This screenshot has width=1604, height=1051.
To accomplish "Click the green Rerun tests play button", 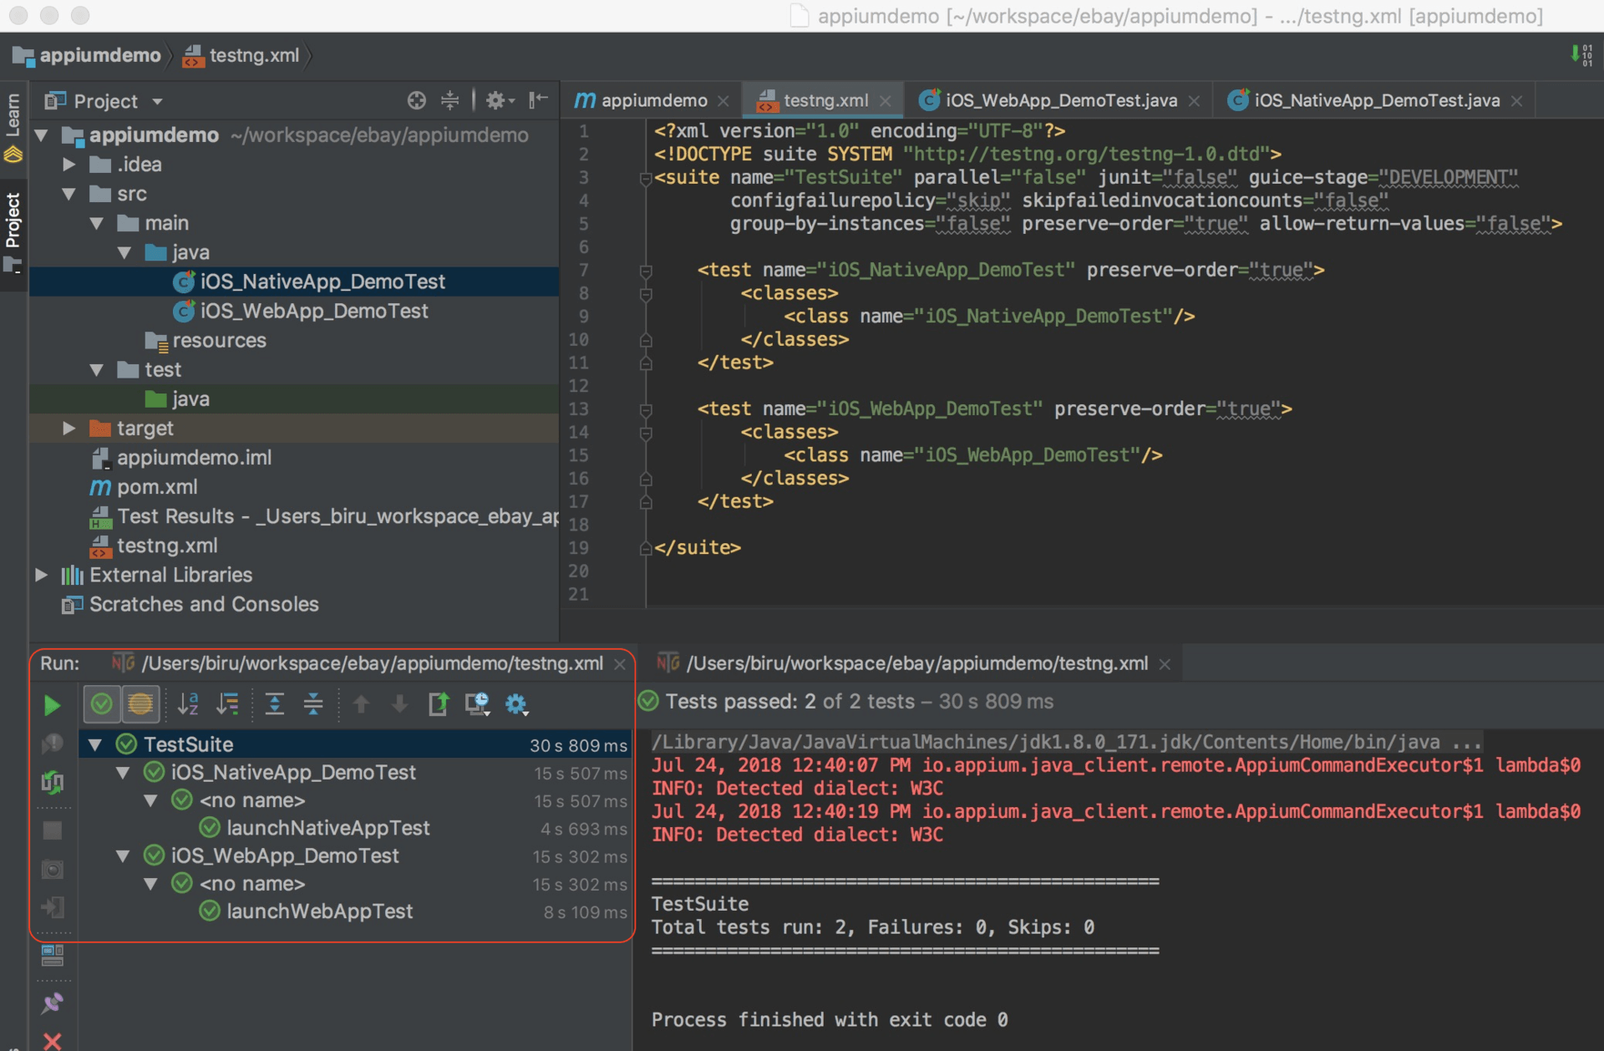I will click(x=52, y=705).
